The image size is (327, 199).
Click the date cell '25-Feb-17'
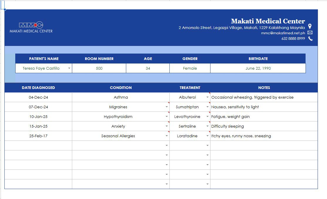38,136
